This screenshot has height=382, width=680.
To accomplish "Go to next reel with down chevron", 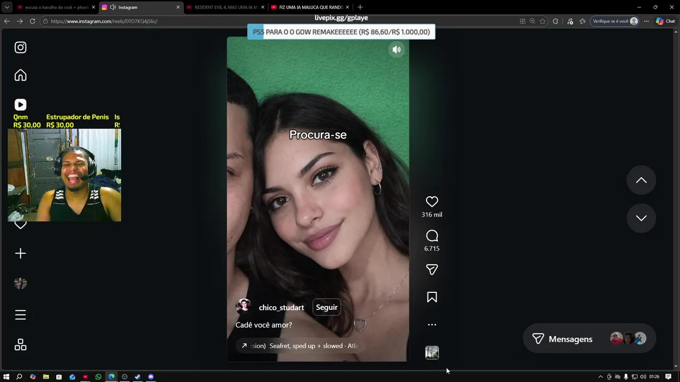I will click(641, 218).
